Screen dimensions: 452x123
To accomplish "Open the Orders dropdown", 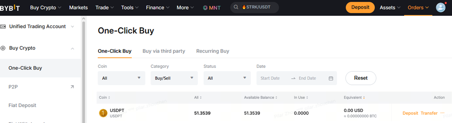I will (418, 8).
